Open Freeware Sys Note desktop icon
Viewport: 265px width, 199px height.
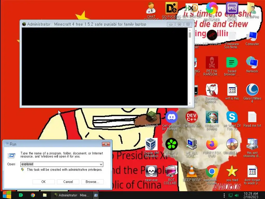coord(232,40)
